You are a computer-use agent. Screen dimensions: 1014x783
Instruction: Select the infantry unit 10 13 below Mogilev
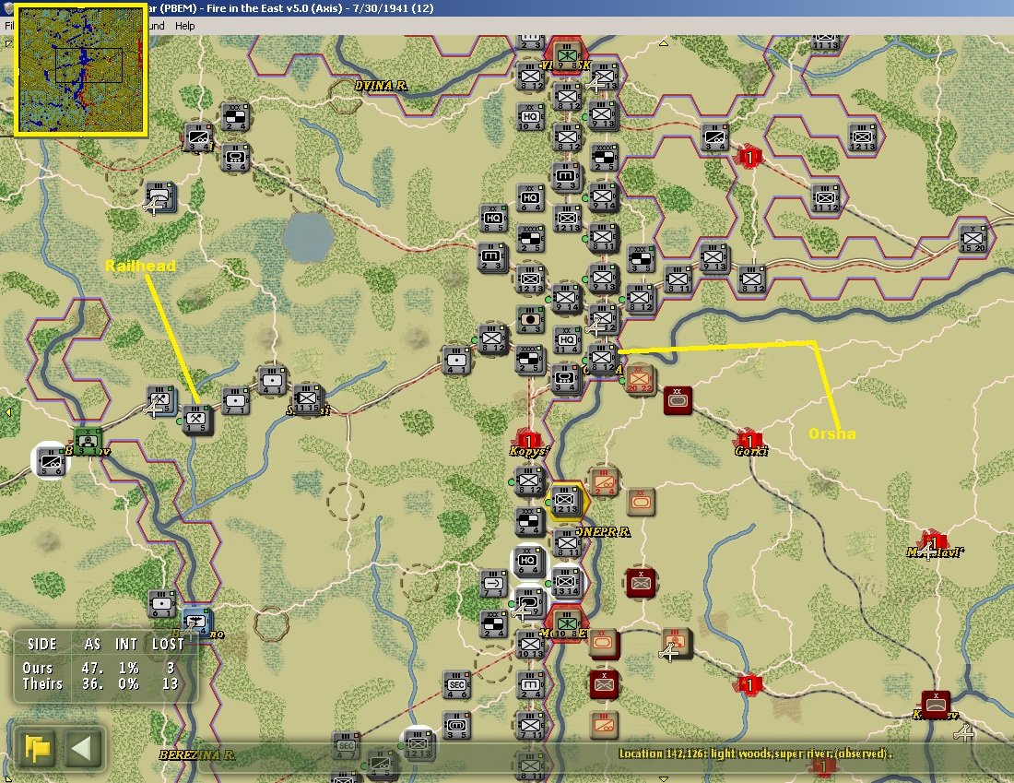[530, 645]
